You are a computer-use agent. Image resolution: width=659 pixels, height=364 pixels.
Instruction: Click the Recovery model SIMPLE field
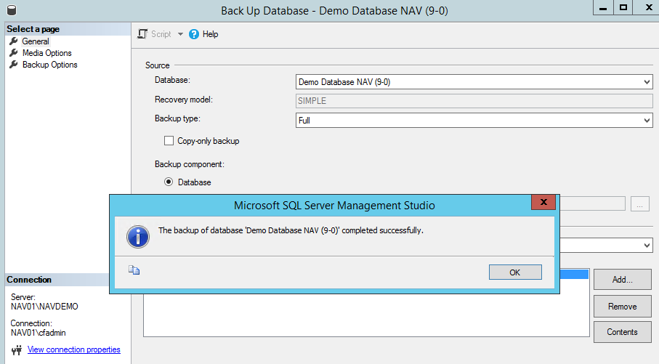[474, 101]
